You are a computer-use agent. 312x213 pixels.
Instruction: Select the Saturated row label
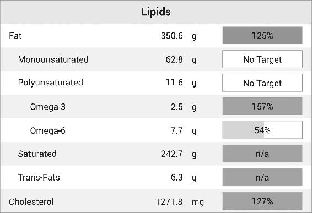pos(37,154)
